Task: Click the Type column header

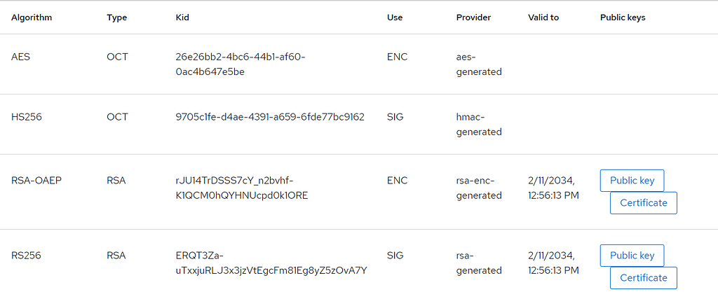Action: pyautogui.click(x=116, y=18)
